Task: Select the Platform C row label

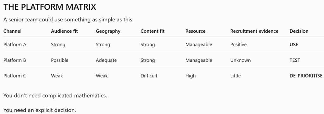Action: 15,76
